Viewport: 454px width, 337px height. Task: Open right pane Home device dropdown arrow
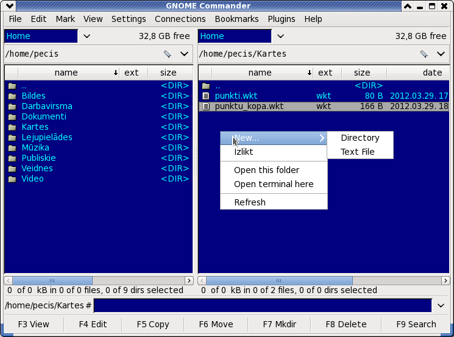pyautogui.click(x=280, y=36)
